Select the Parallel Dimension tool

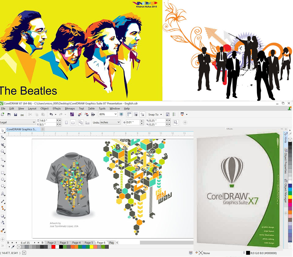(3, 202)
